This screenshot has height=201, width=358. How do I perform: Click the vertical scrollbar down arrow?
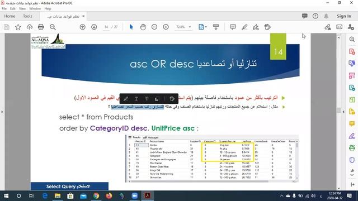pos(339,188)
